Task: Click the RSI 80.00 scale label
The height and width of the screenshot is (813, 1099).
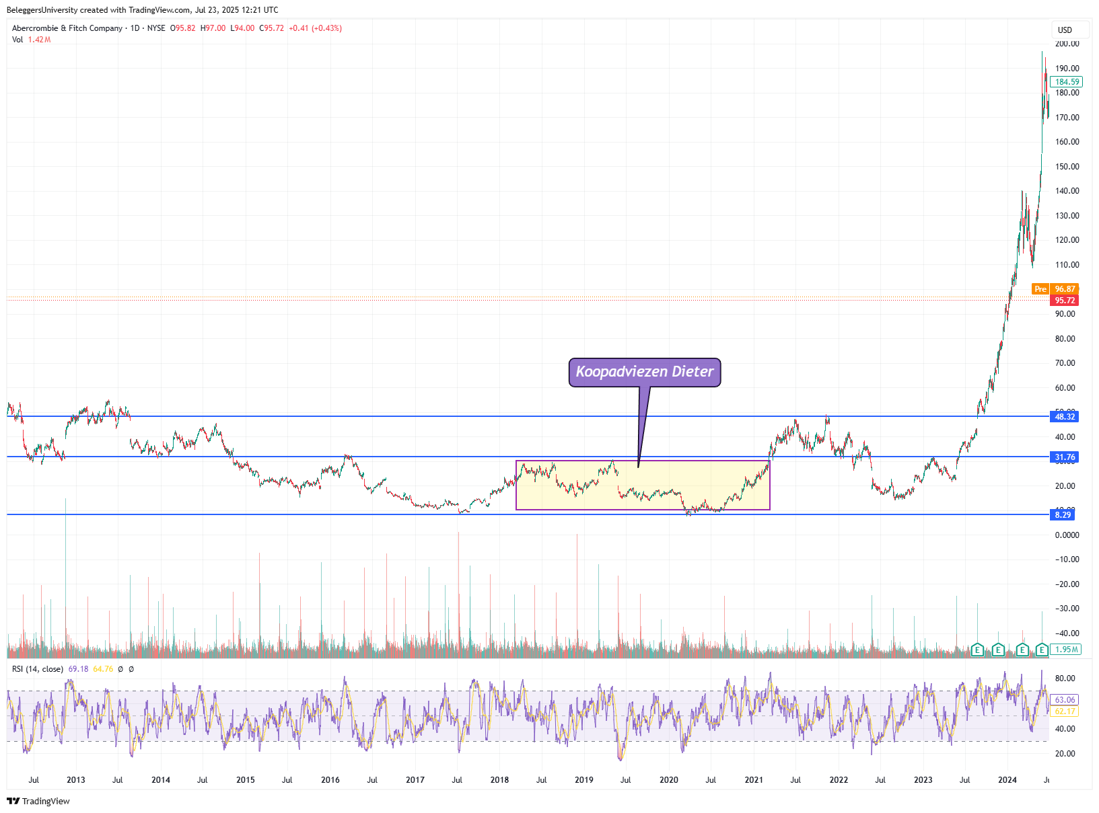Action: pyautogui.click(x=1065, y=679)
